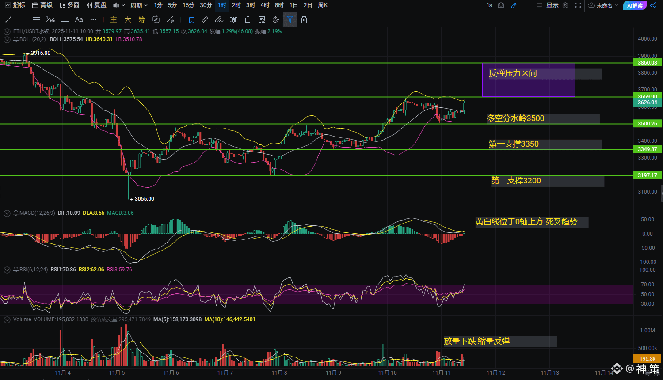Toggle the blue pencil drawing mode
The image size is (663, 380).
514,5
